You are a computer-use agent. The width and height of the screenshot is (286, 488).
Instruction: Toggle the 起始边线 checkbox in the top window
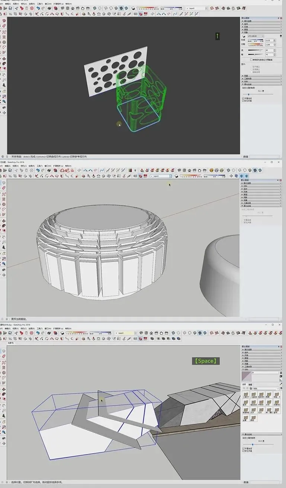[251, 72]
